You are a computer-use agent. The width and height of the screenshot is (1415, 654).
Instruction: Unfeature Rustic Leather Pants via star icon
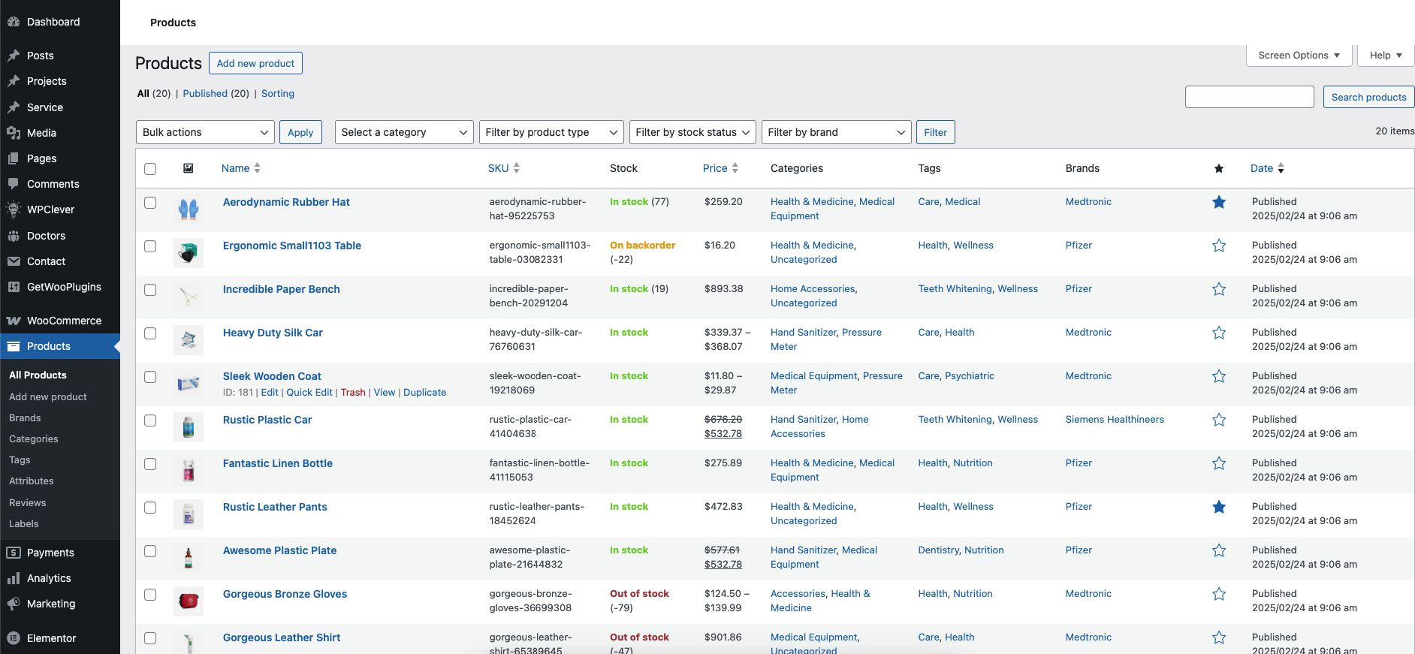[1218, 507]
